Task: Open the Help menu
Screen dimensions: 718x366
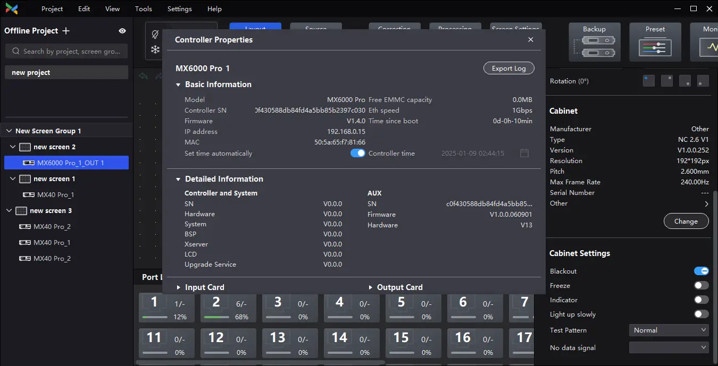Action: point(214,9)
